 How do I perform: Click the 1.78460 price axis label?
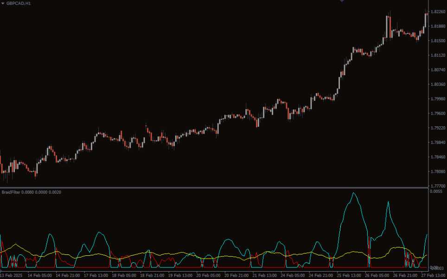[437, 157]
